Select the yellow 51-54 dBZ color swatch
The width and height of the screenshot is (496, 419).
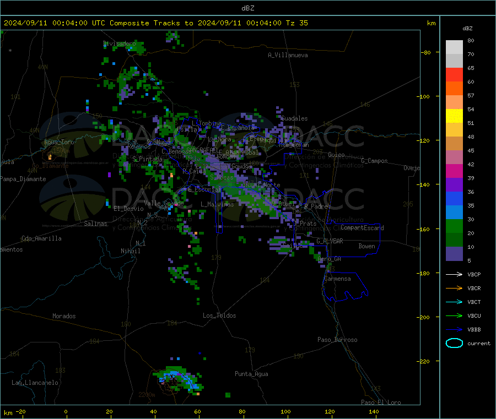click(454, 116)
